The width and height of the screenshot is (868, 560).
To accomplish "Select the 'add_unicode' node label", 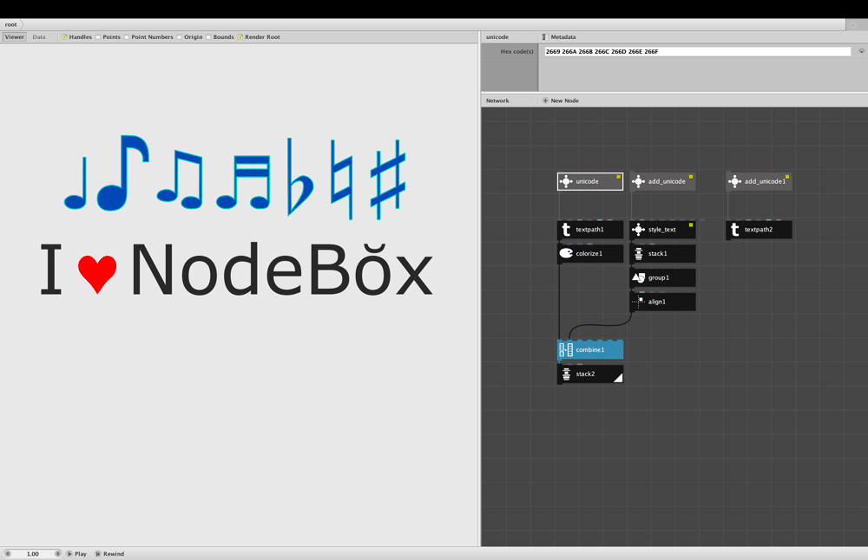I will point(667,181).
